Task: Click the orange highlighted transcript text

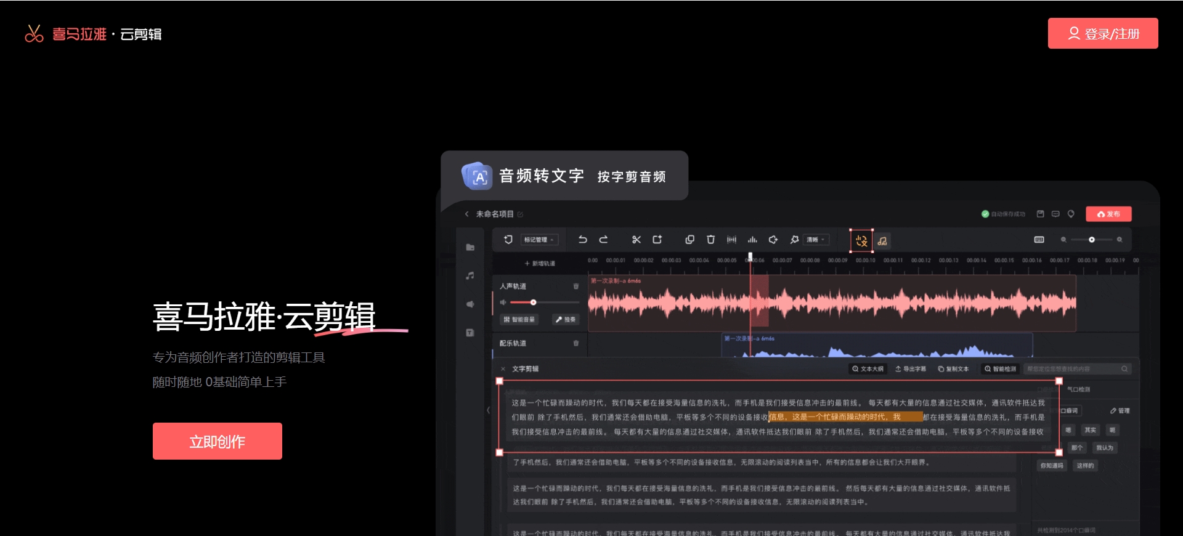Action: pos(845,417)
